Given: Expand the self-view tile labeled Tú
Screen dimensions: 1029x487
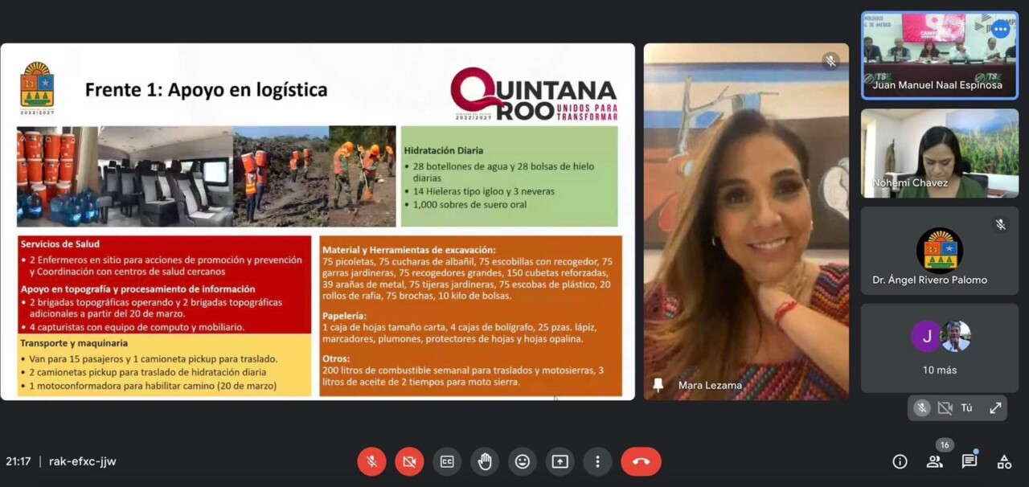Looking at the screenshot, I should pyautogui.click(x=995, y=408).
